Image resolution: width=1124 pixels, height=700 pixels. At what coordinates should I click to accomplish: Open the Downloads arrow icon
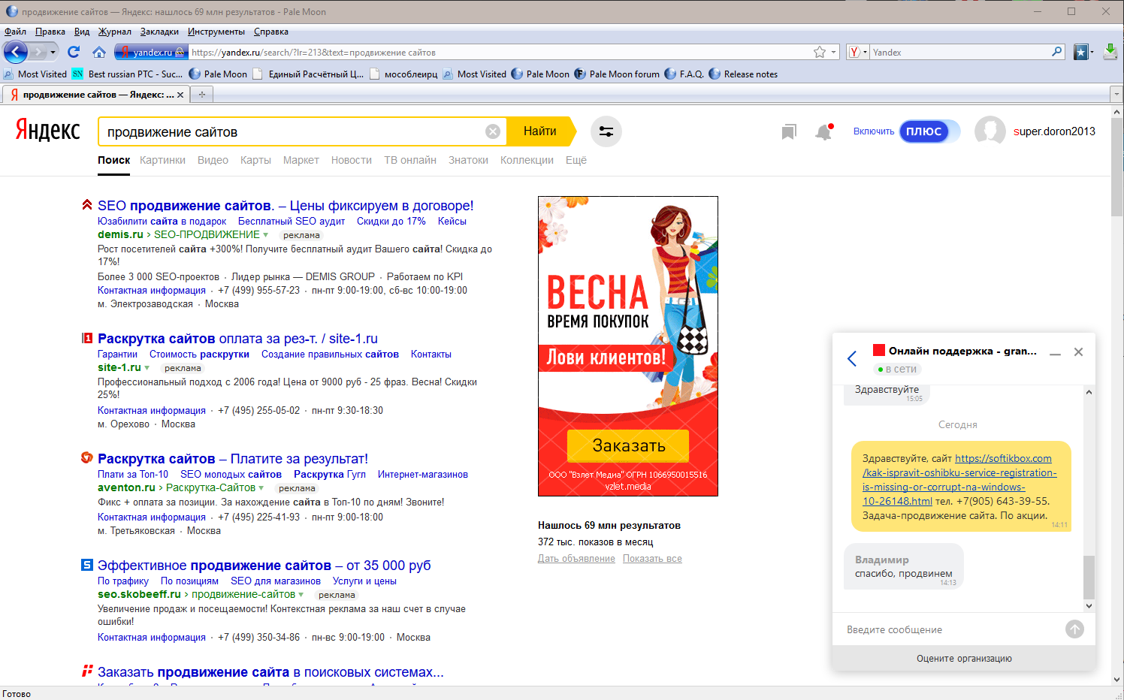coord(1110,52)
